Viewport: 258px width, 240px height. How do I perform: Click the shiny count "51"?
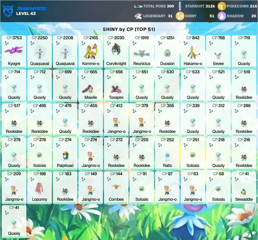point(212,16)
